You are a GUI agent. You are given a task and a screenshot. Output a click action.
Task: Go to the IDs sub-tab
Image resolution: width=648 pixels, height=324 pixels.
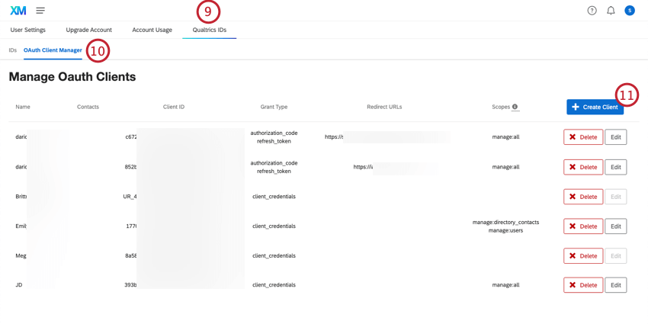tap(13, 50)
